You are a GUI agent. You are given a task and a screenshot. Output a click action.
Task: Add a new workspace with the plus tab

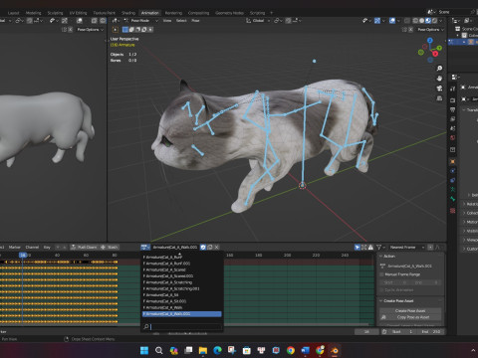(271, 13)
